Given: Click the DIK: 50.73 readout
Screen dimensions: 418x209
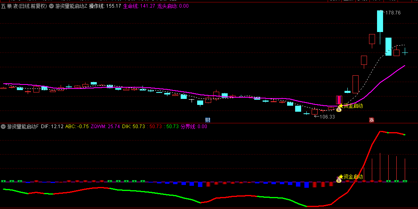Looking at the screenshot, I should coord(134,127).
